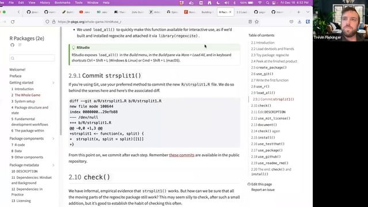Click Trevin Flickinger's video thumbnail

coord(340,21)
